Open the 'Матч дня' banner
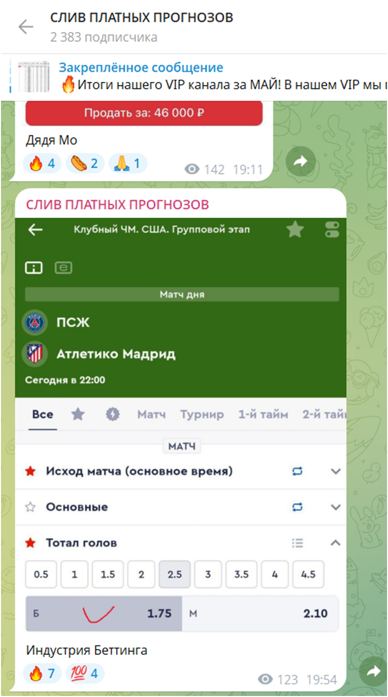This screenshot has height=697, width=388. pos(182,294)
